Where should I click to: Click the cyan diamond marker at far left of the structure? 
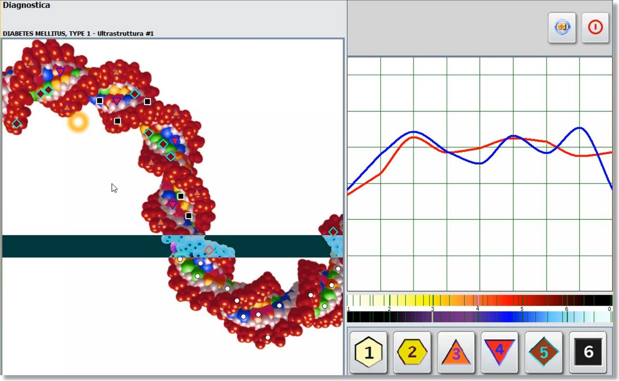(x=16, y=124)
